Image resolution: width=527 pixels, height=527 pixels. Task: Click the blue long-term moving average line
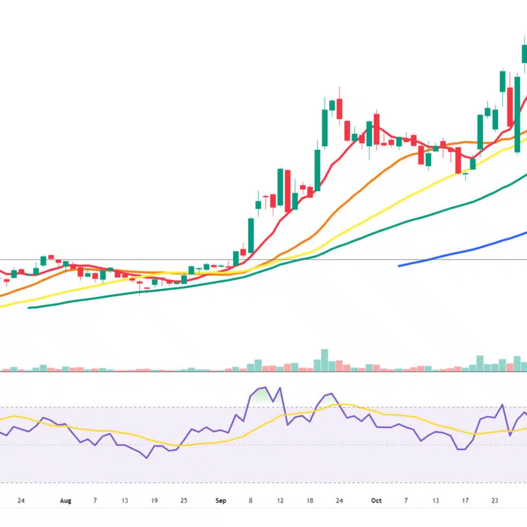click(463, 252)
